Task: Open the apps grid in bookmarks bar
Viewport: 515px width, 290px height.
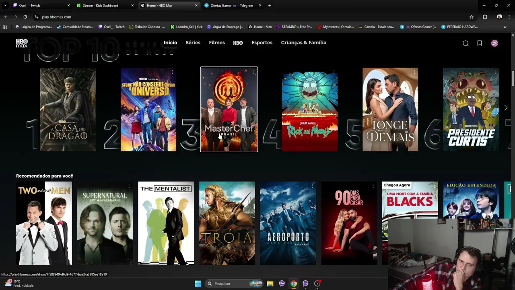Action: click(5, 27)
